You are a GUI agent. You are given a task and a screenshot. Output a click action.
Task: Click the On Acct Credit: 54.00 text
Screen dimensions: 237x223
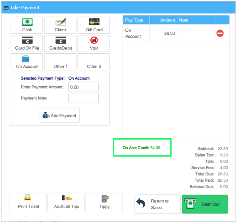[x=141, y=148]
